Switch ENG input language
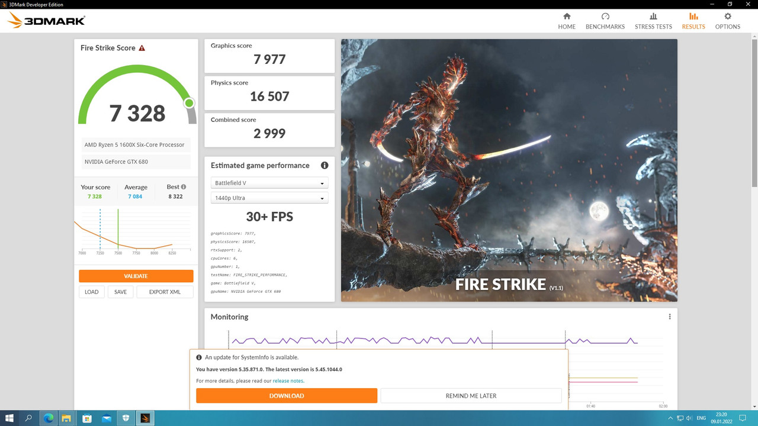The image size is (758, 426). [701, 418]
